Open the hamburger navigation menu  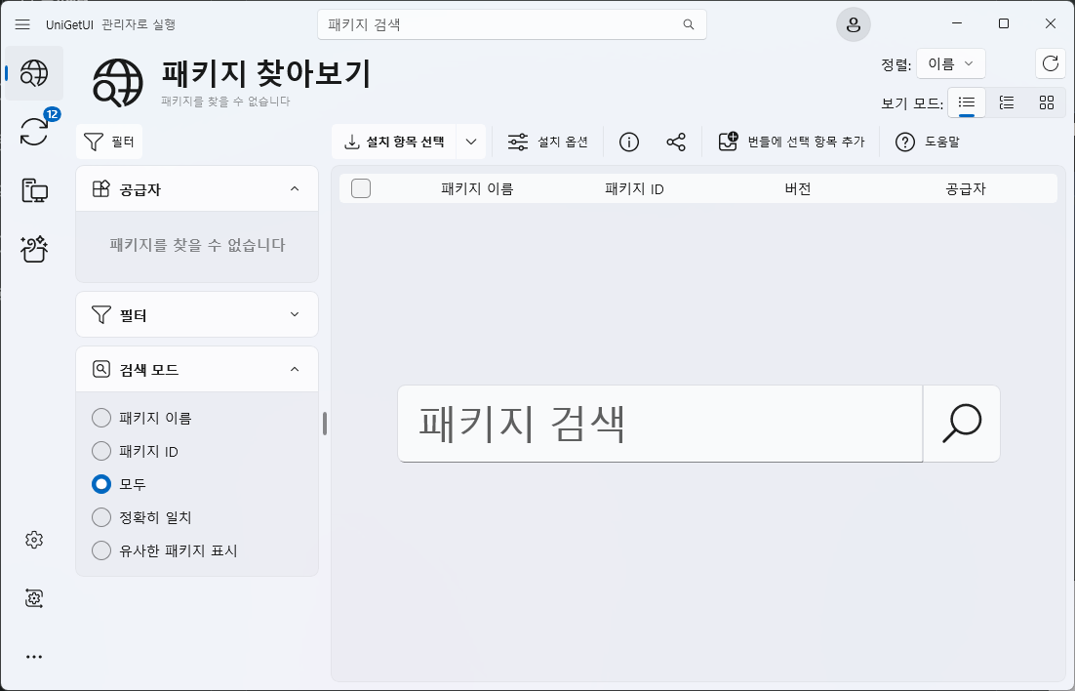pos(21,24)
